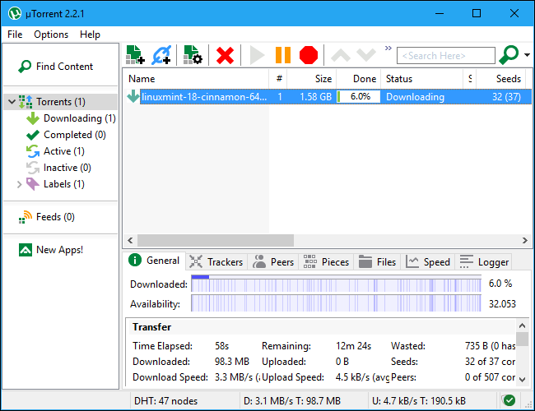The image size is (535, 411).
Task: Show the Inactive (0) category
Action: coord(58,168)
